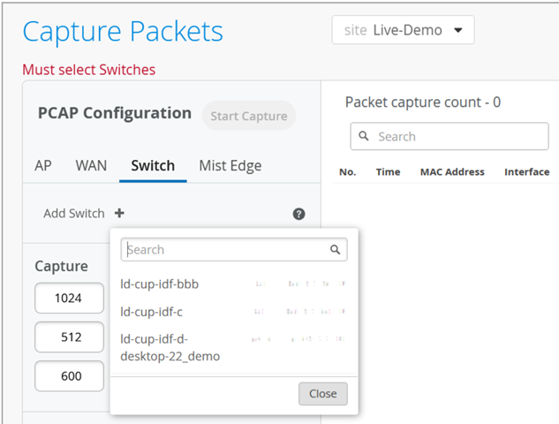This screenshot has height=424, width=559.
Task: Click the magnifier icon in switch search
Action: [336, 250]
